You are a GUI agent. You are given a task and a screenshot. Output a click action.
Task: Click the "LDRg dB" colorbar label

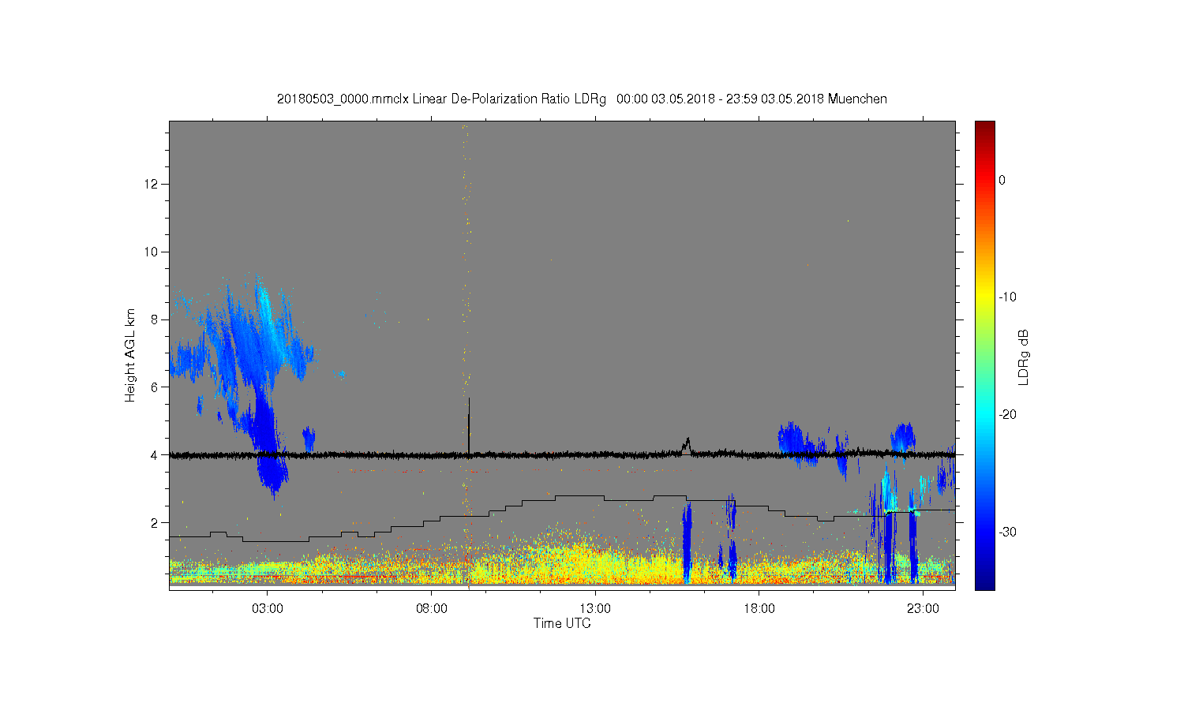1024,357
